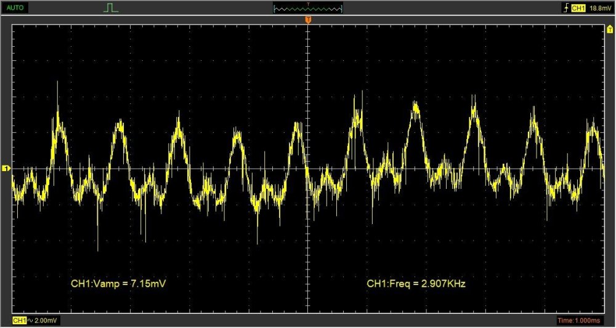Click the yellow trigger level marker on right edge

click(609, 28)
